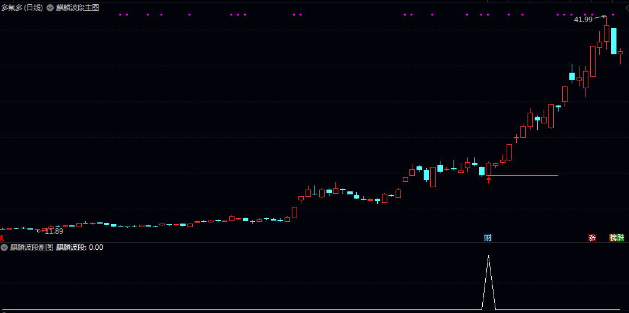Open the blue 财 info badge

pos(488,238)
